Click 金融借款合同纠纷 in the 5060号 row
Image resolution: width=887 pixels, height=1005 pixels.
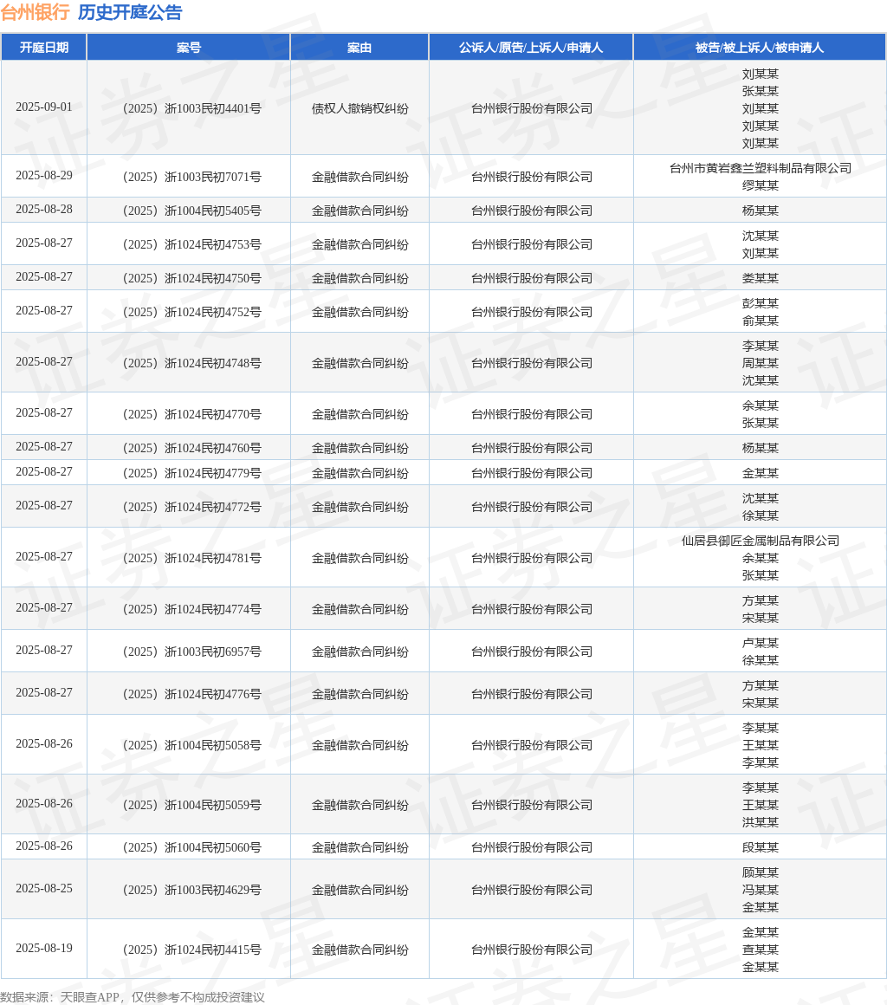click(x=359, y=847)
